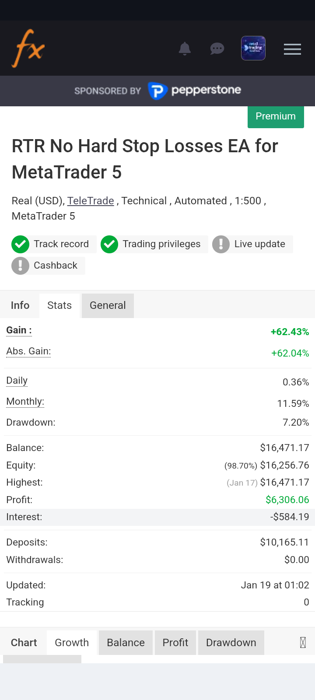Select the Tracking count 0
315x700 pixels.
(306, 602)
